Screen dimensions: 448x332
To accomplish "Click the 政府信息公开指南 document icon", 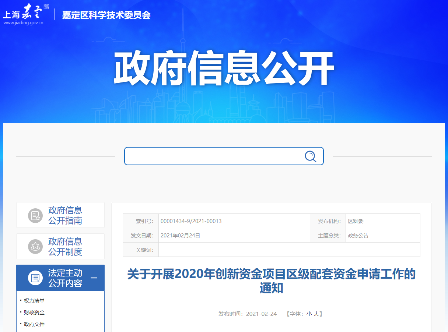I will pos(35,215).
